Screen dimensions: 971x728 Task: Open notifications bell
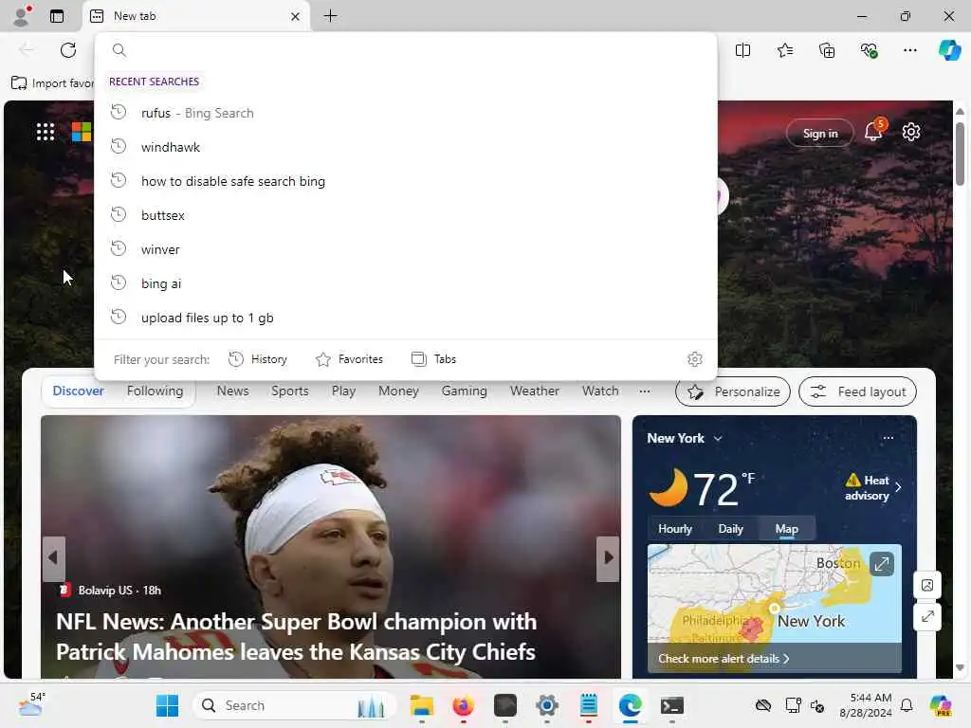874,130
